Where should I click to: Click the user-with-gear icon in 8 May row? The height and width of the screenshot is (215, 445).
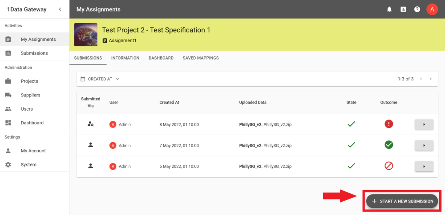coord(90,124)
